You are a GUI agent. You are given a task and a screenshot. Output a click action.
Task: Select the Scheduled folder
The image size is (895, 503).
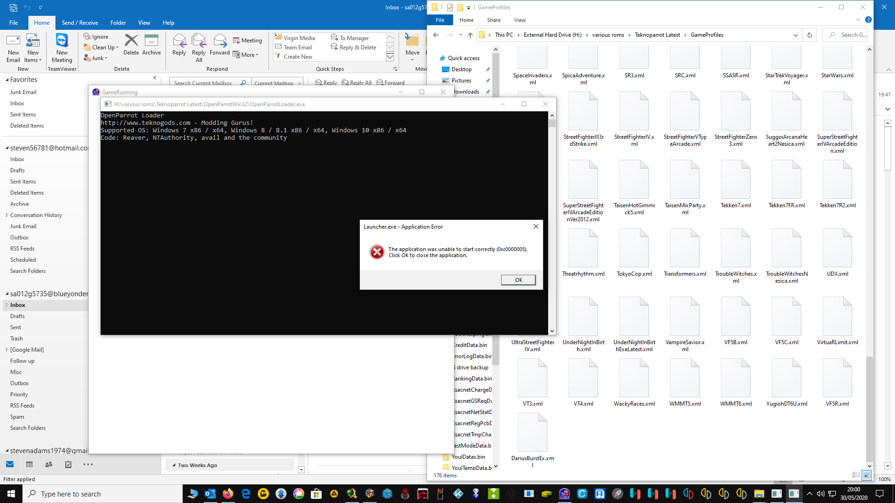coord(23,260)
